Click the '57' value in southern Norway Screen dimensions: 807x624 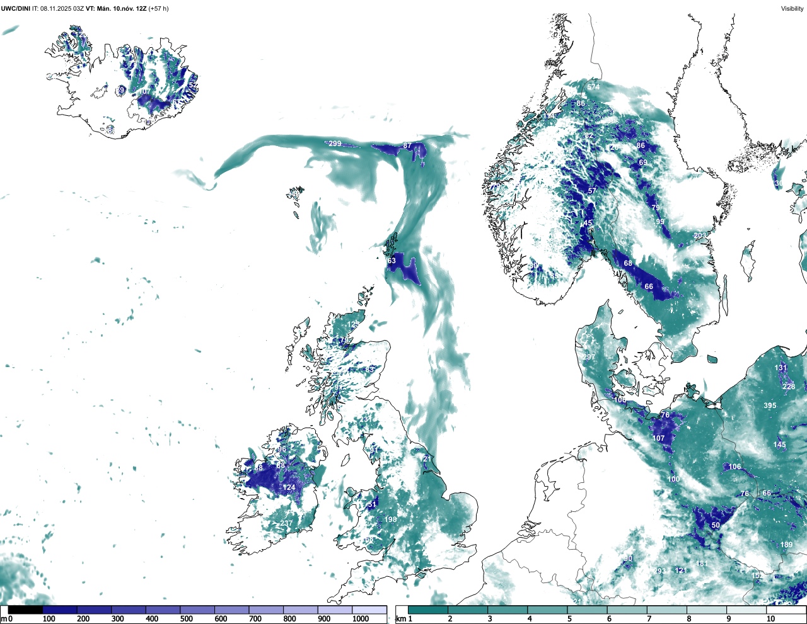tap(592, 191)
